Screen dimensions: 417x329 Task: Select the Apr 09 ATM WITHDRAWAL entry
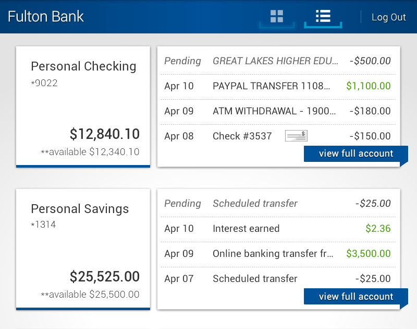(x=278, y=111)
